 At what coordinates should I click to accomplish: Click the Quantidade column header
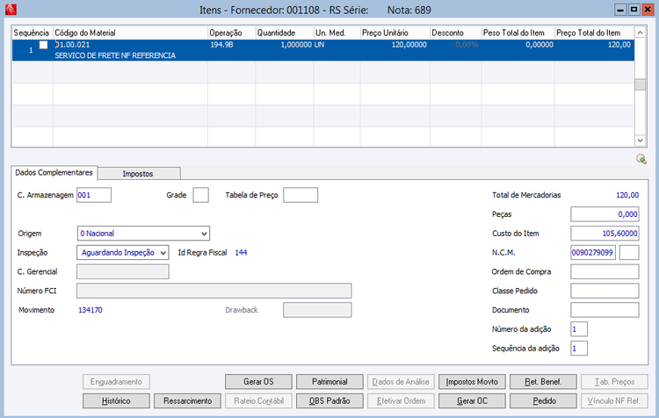[x=285, y=32]
